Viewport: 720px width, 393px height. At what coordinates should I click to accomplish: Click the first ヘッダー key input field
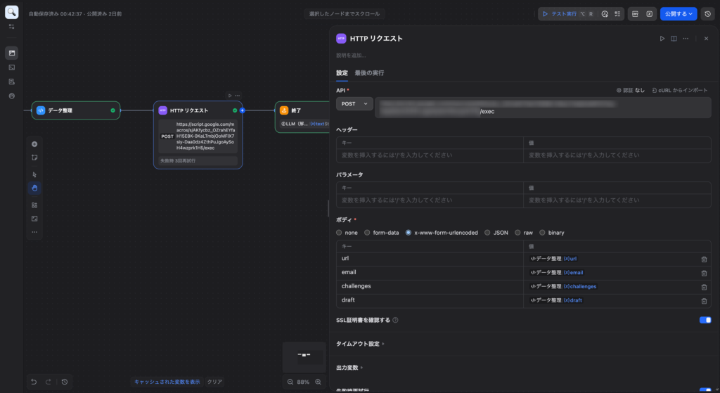pyautogui.click(x=430, y=155)
